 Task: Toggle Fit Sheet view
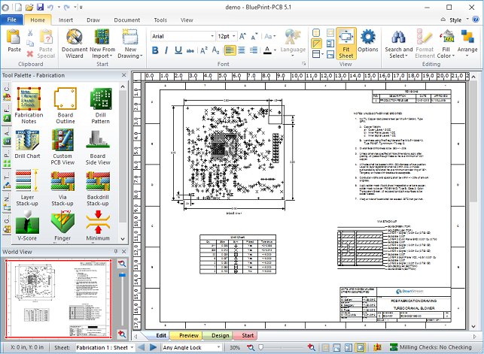[x=346, y=44]
